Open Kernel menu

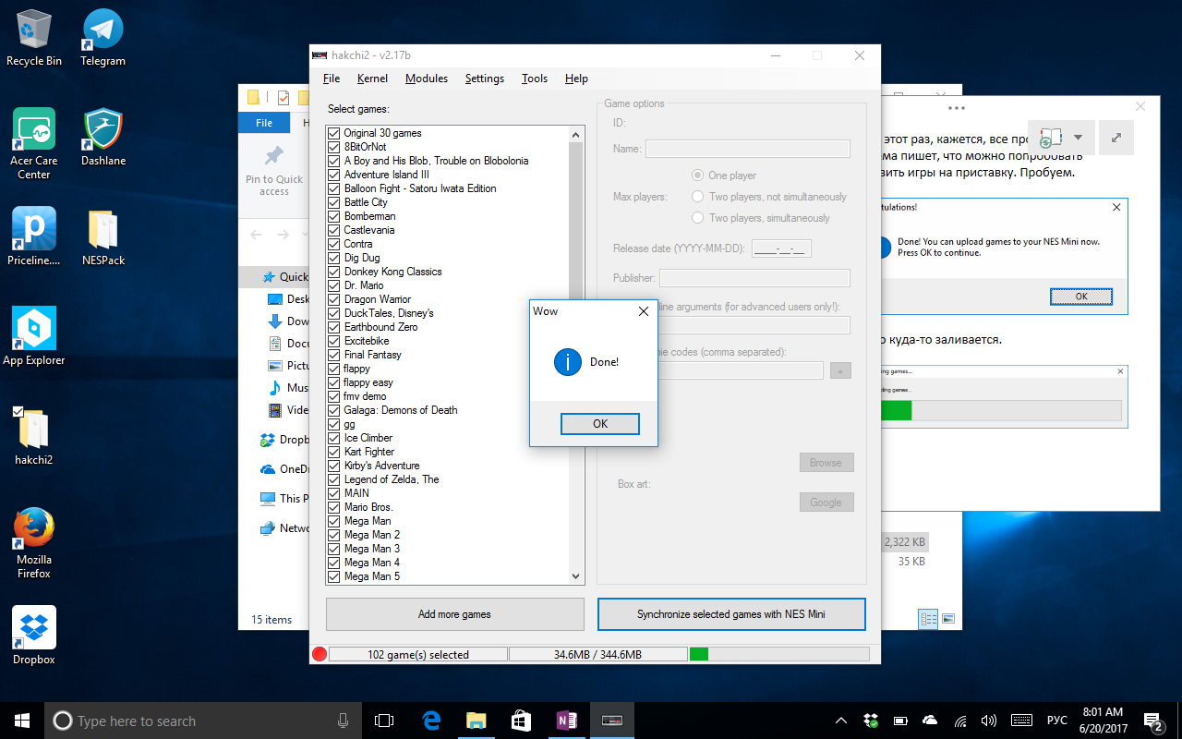click(372, 79)
